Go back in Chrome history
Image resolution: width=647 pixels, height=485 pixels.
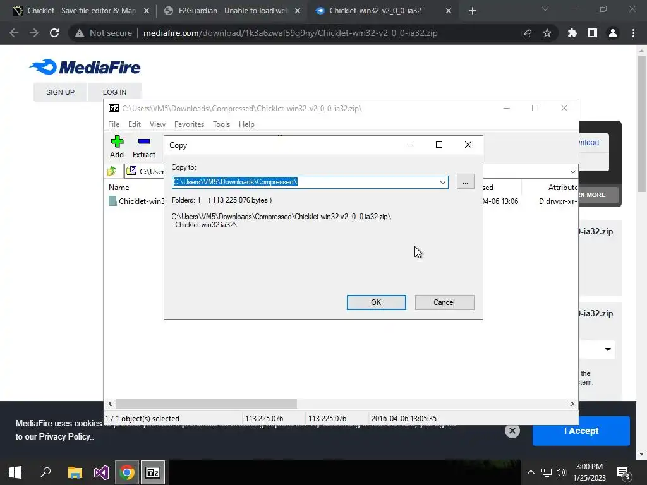click(14, 33)
